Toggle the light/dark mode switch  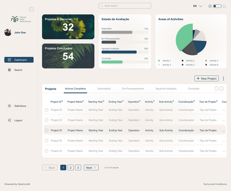[x=217, y=6]
